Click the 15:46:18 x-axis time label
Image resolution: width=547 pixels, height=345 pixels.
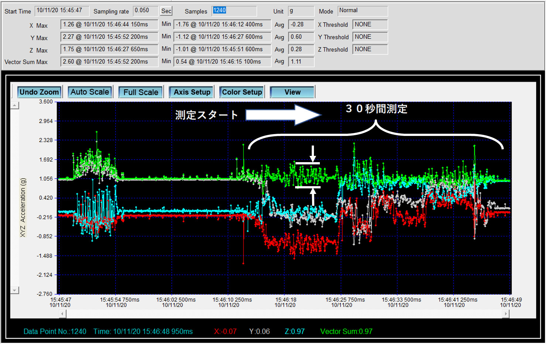point(286,300)
